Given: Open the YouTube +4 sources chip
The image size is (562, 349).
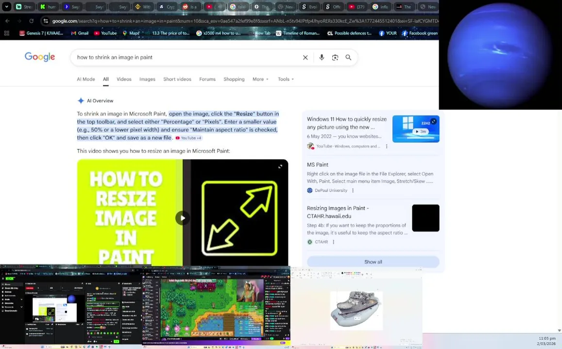Looking at the screenshot, I should 188,138.
